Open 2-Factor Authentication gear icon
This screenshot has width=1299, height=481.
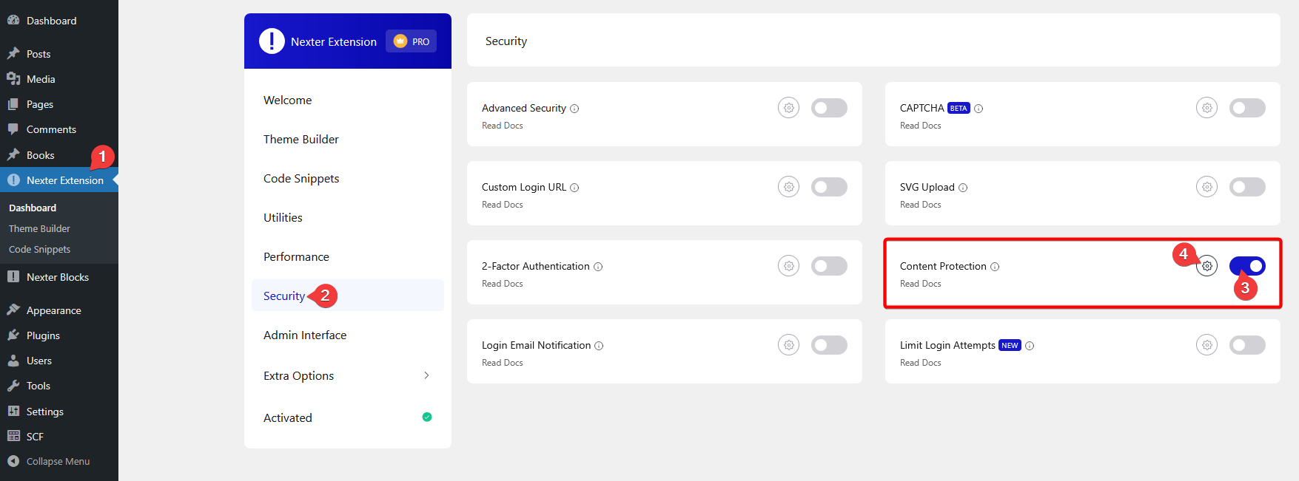[788, 266]
